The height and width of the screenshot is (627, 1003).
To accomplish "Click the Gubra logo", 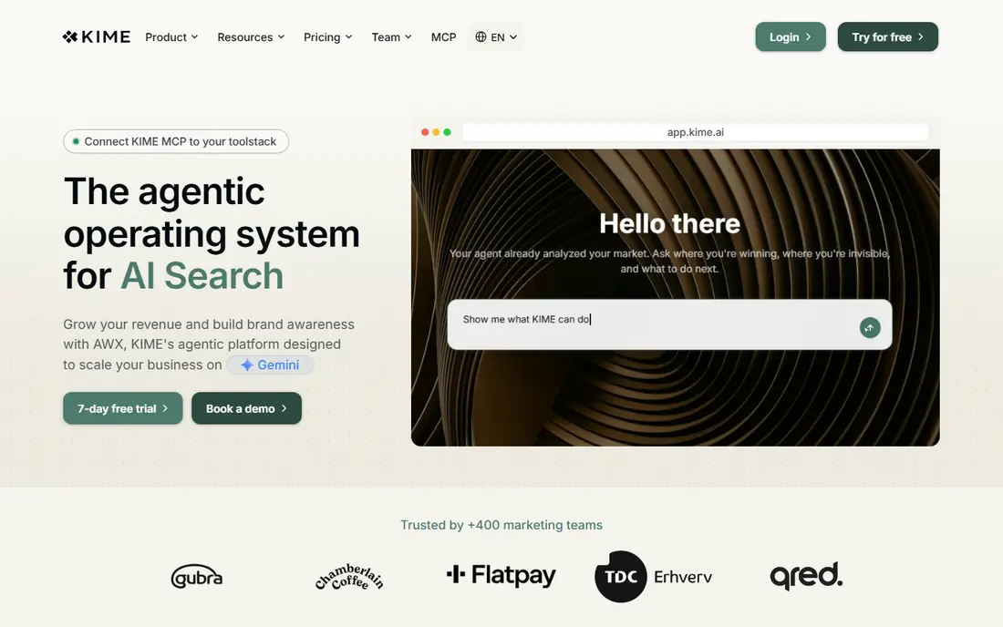I will click(x=197, y=577).
